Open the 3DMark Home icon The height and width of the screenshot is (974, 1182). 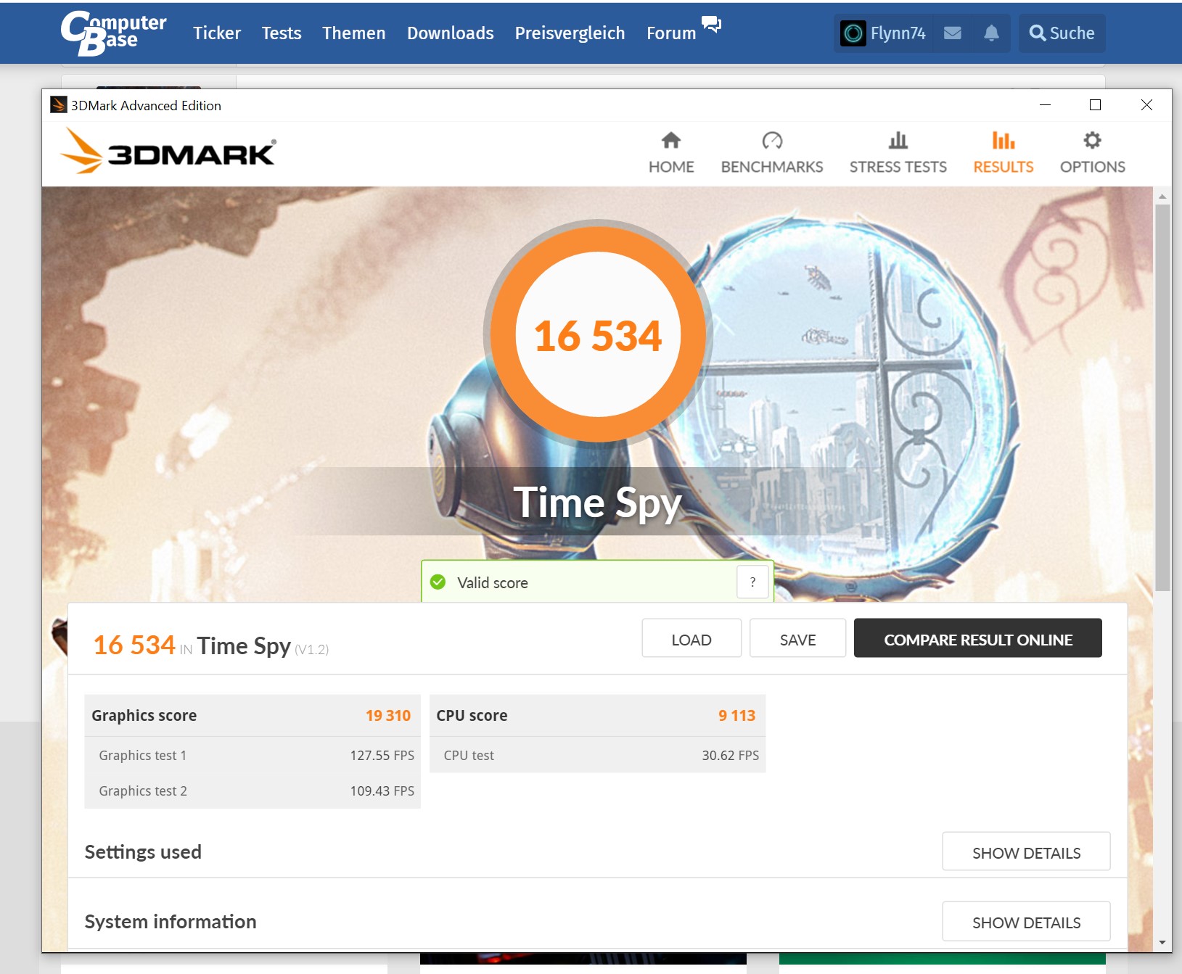(x=671, y=140)
